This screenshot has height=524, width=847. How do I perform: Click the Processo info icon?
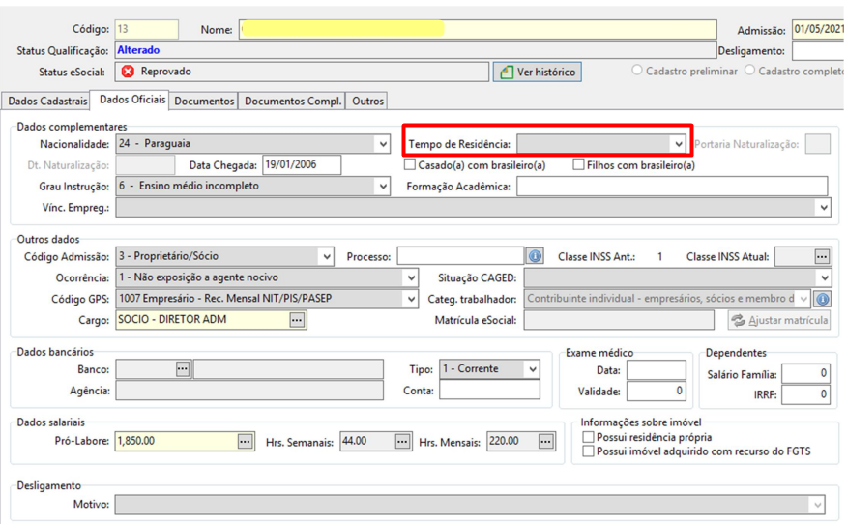coord(535,256)
